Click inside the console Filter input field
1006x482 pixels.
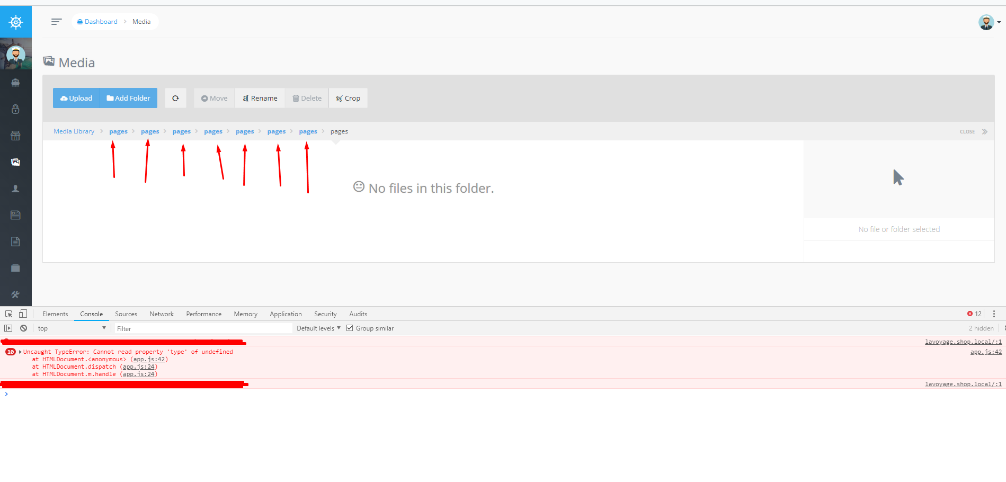click(x=201, y=328)
